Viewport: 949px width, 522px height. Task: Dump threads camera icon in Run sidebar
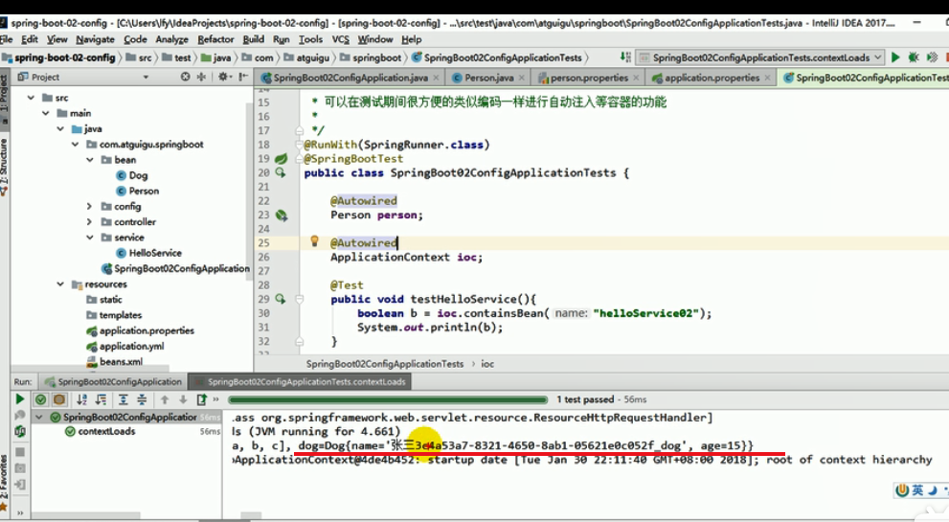(x=20, y=468)
